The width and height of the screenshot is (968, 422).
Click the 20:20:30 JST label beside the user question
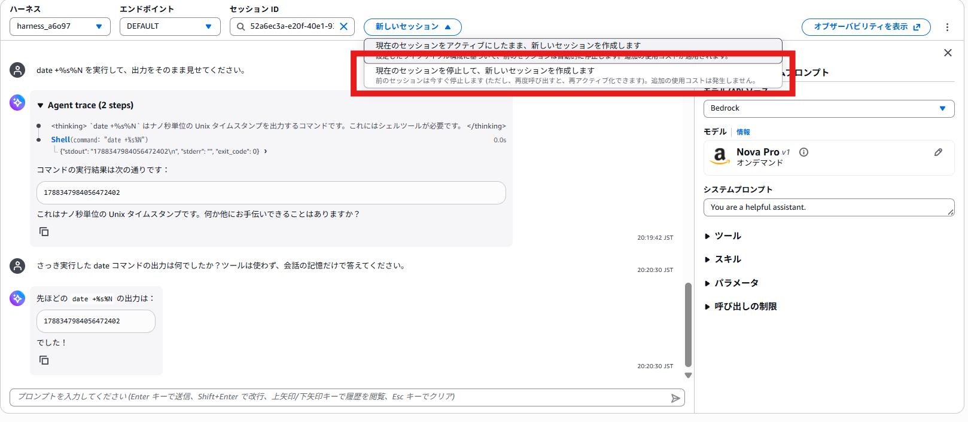[655, 270]
